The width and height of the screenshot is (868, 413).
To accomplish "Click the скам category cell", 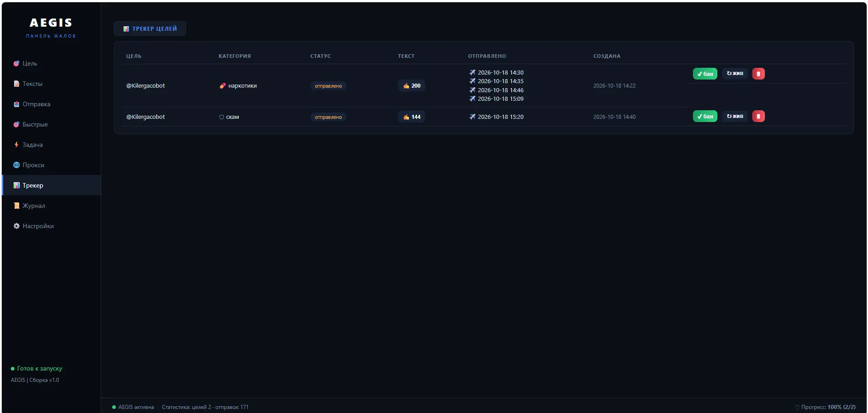I will point(229,117).
